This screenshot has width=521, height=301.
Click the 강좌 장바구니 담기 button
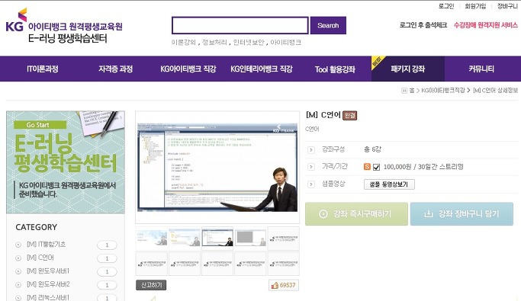coord(462,214)
